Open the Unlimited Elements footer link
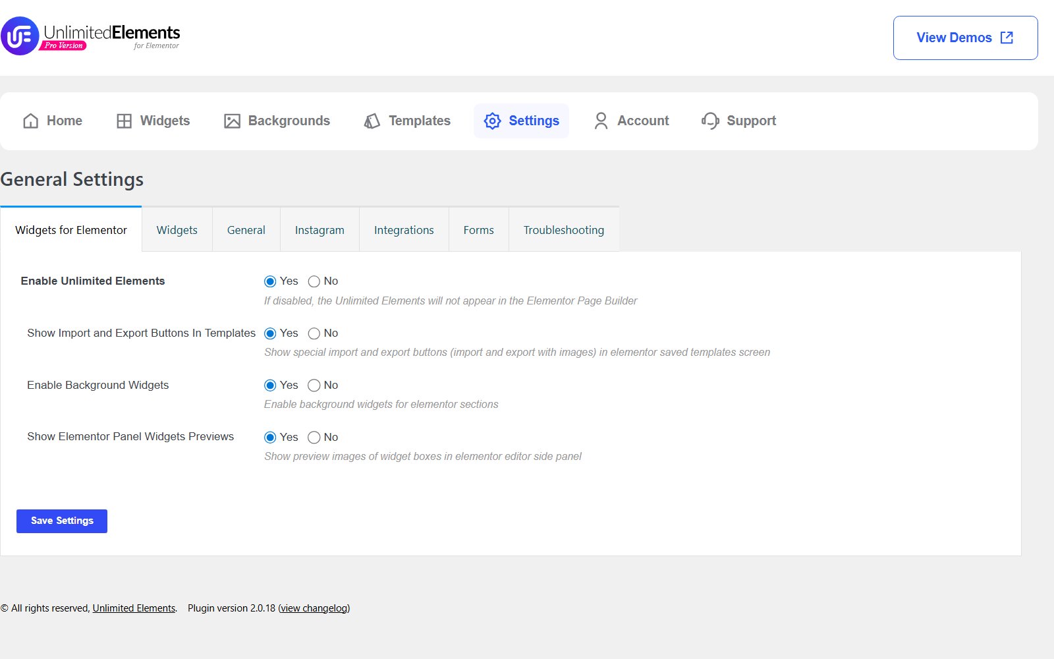 134,608
